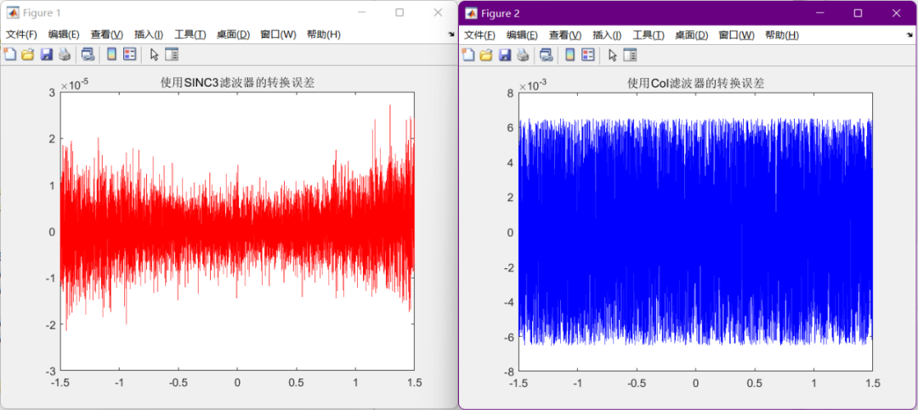Click the blue CoI error plot area
This screenshot has height=410, width=918.
point(695,231)
